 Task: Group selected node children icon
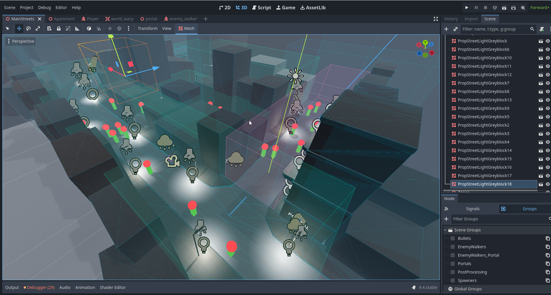click(x=68, y=28)
